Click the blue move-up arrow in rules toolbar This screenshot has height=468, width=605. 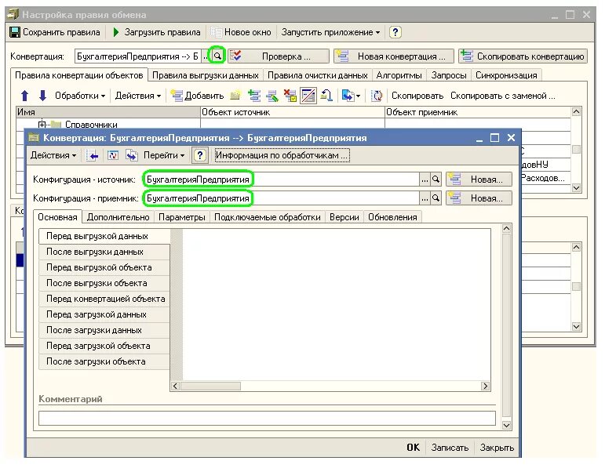click(x=24, y=96)
